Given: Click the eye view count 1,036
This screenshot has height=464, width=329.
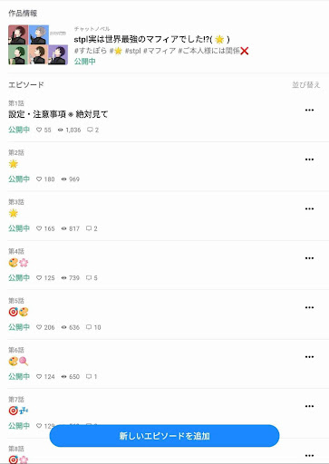Looking at the screenshot, I should tap(69, 130).
